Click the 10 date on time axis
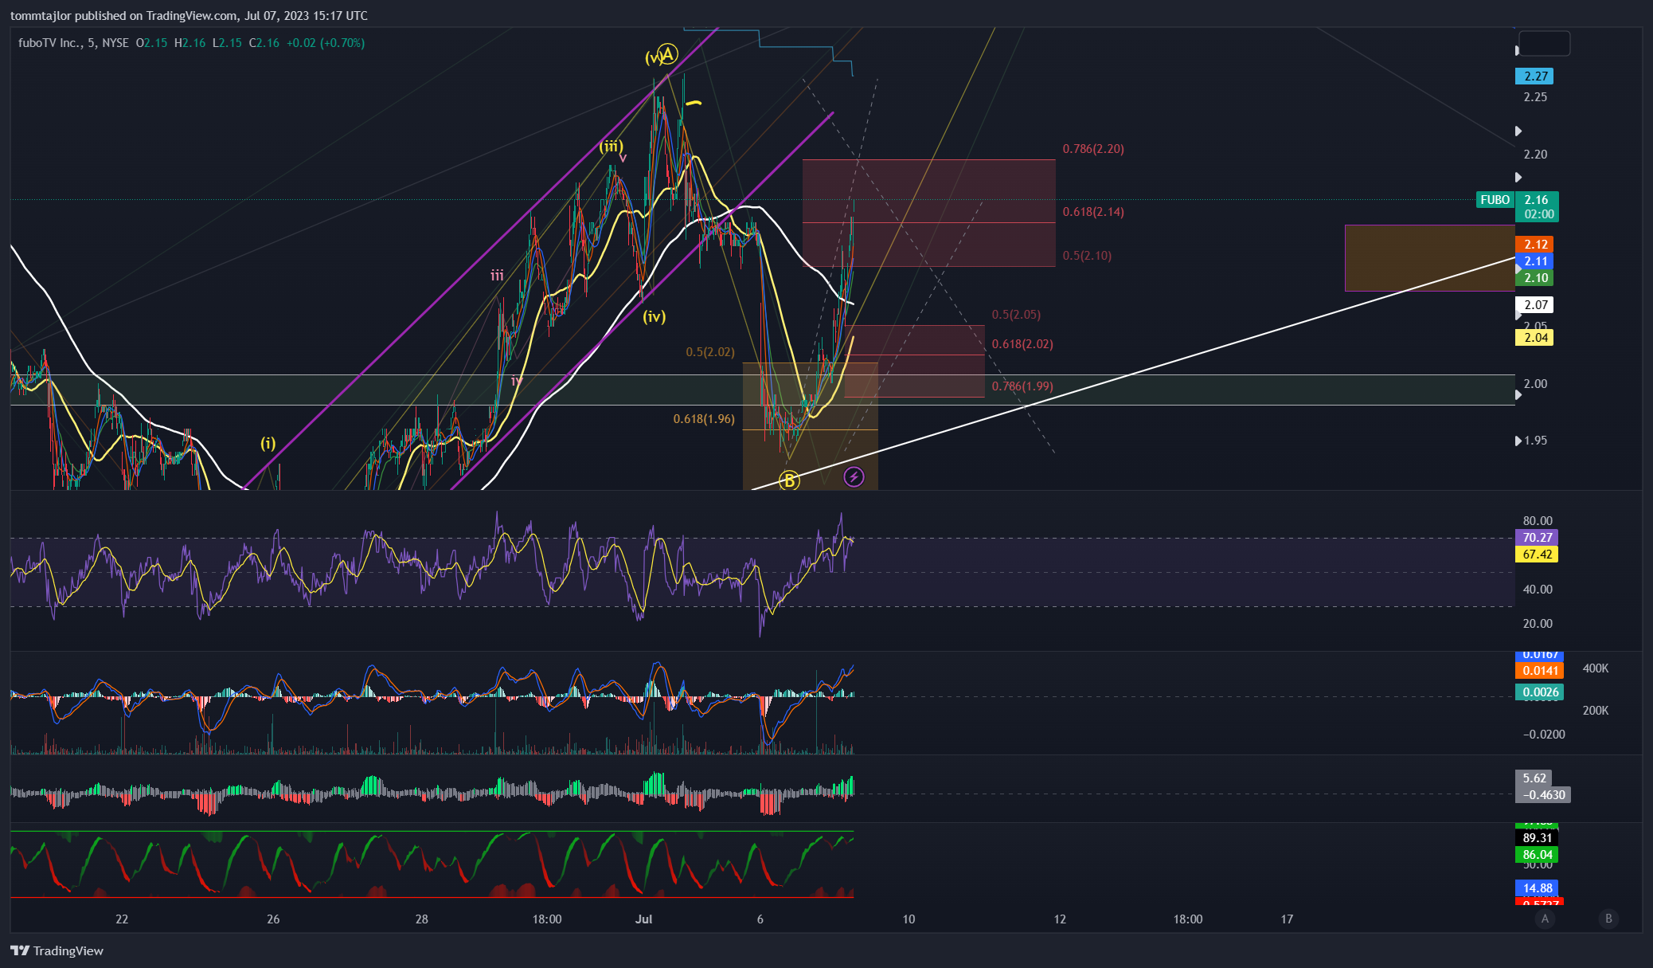Viewport: 1653px width, 968px height. 909,919
